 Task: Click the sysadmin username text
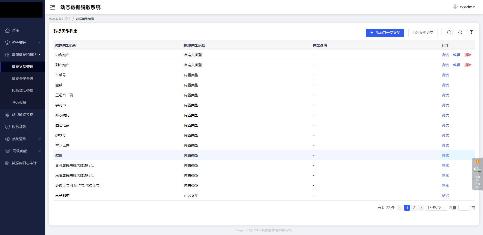click(467, 7)
